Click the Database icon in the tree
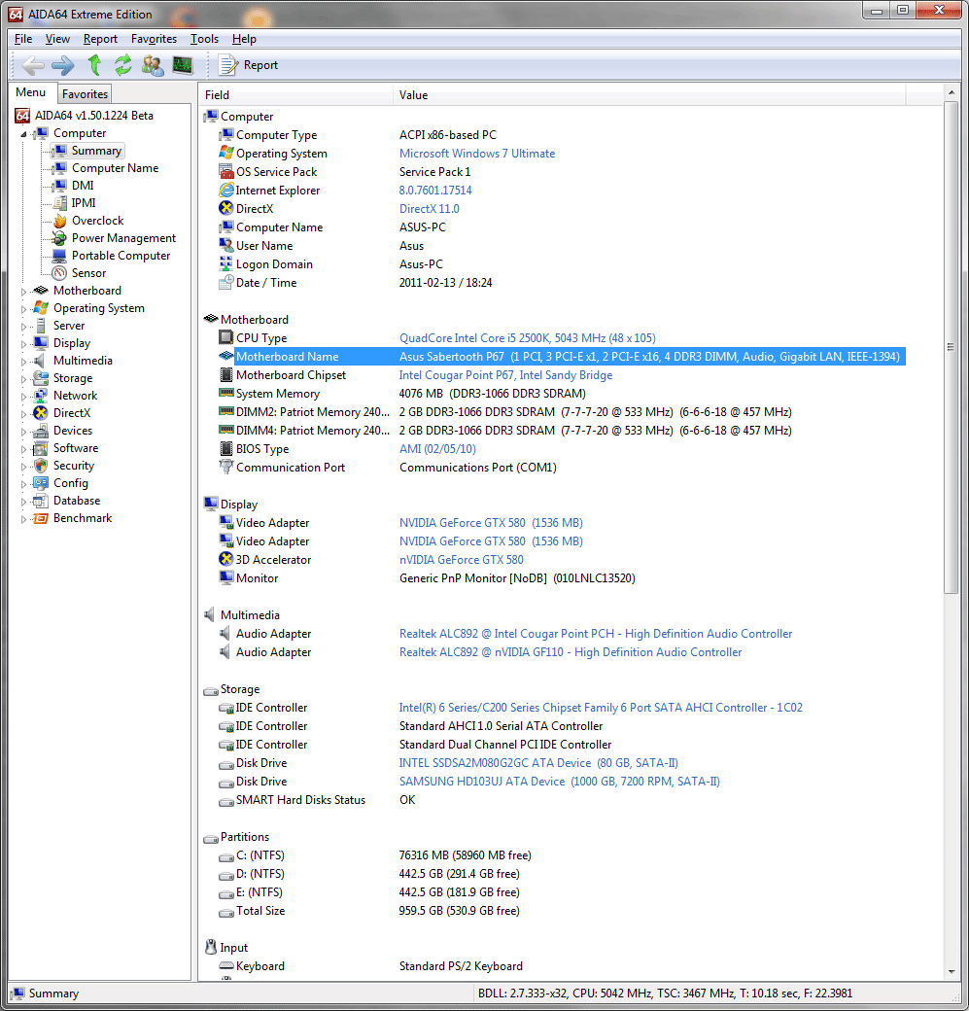 [41, 501]
